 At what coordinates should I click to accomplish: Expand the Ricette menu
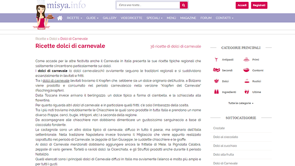click(74, 18)
